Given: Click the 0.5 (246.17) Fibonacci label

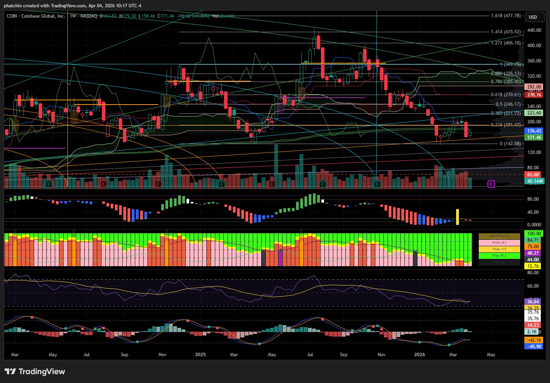Looking at the screenshot, I should 508,104.
